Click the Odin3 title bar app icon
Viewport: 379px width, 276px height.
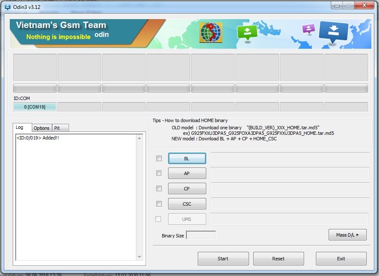click(8, 7)
